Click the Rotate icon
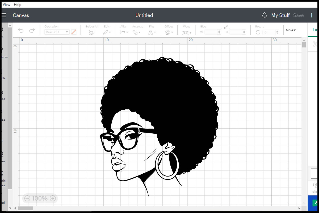The height and width of the screenshot is (213, 319). coord(258,32)
